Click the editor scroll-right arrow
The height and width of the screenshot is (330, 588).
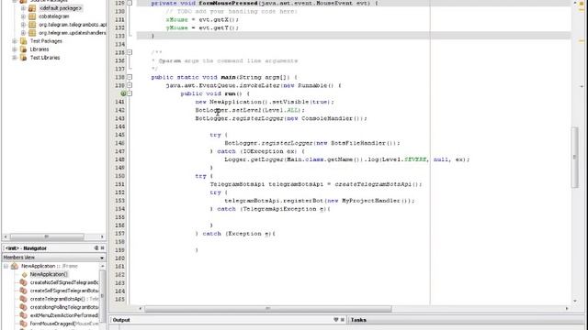point(567,309)
